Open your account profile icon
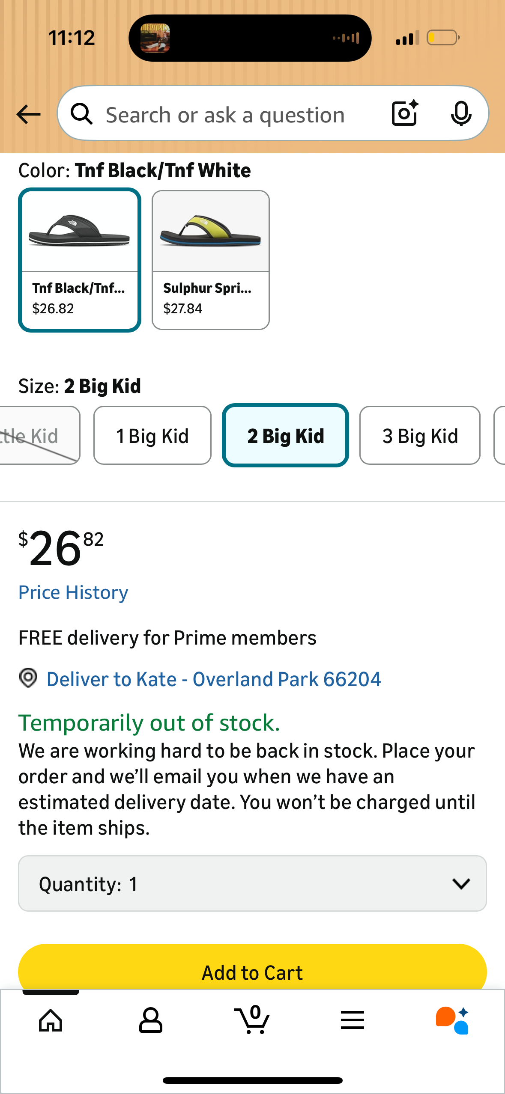The image size is (505, 1094). 151,1021
